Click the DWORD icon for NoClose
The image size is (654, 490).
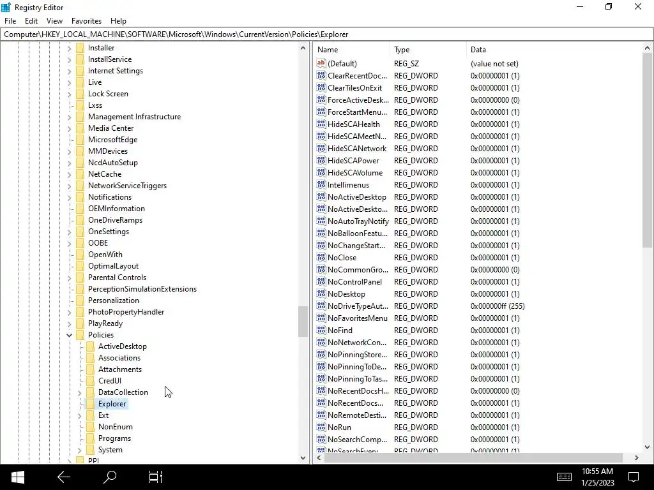[x=321, y=258]
